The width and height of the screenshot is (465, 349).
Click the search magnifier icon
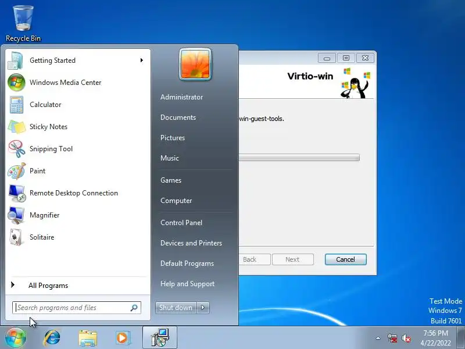click(134, 308)
